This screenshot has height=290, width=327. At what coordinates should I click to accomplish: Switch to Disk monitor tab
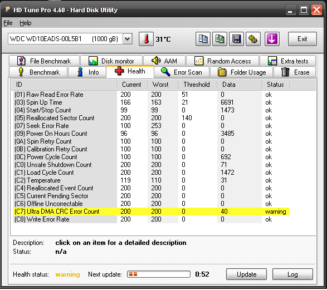click(111, 61)
